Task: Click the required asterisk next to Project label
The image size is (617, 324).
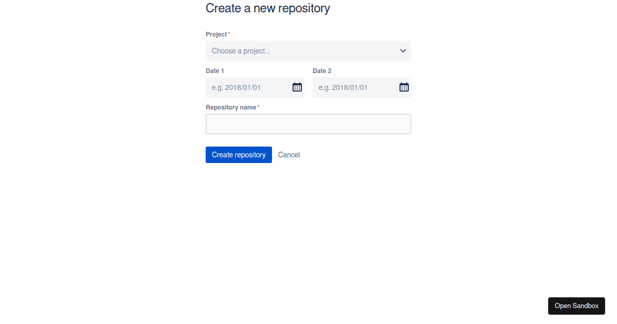Action: pos(228,32)
